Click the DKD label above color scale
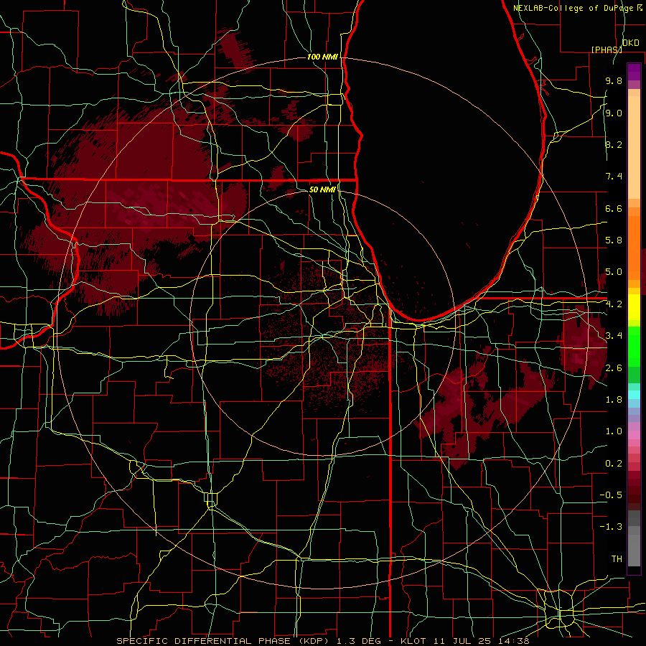Viewport: 646px width, 646px height. (x=631, y=43)
